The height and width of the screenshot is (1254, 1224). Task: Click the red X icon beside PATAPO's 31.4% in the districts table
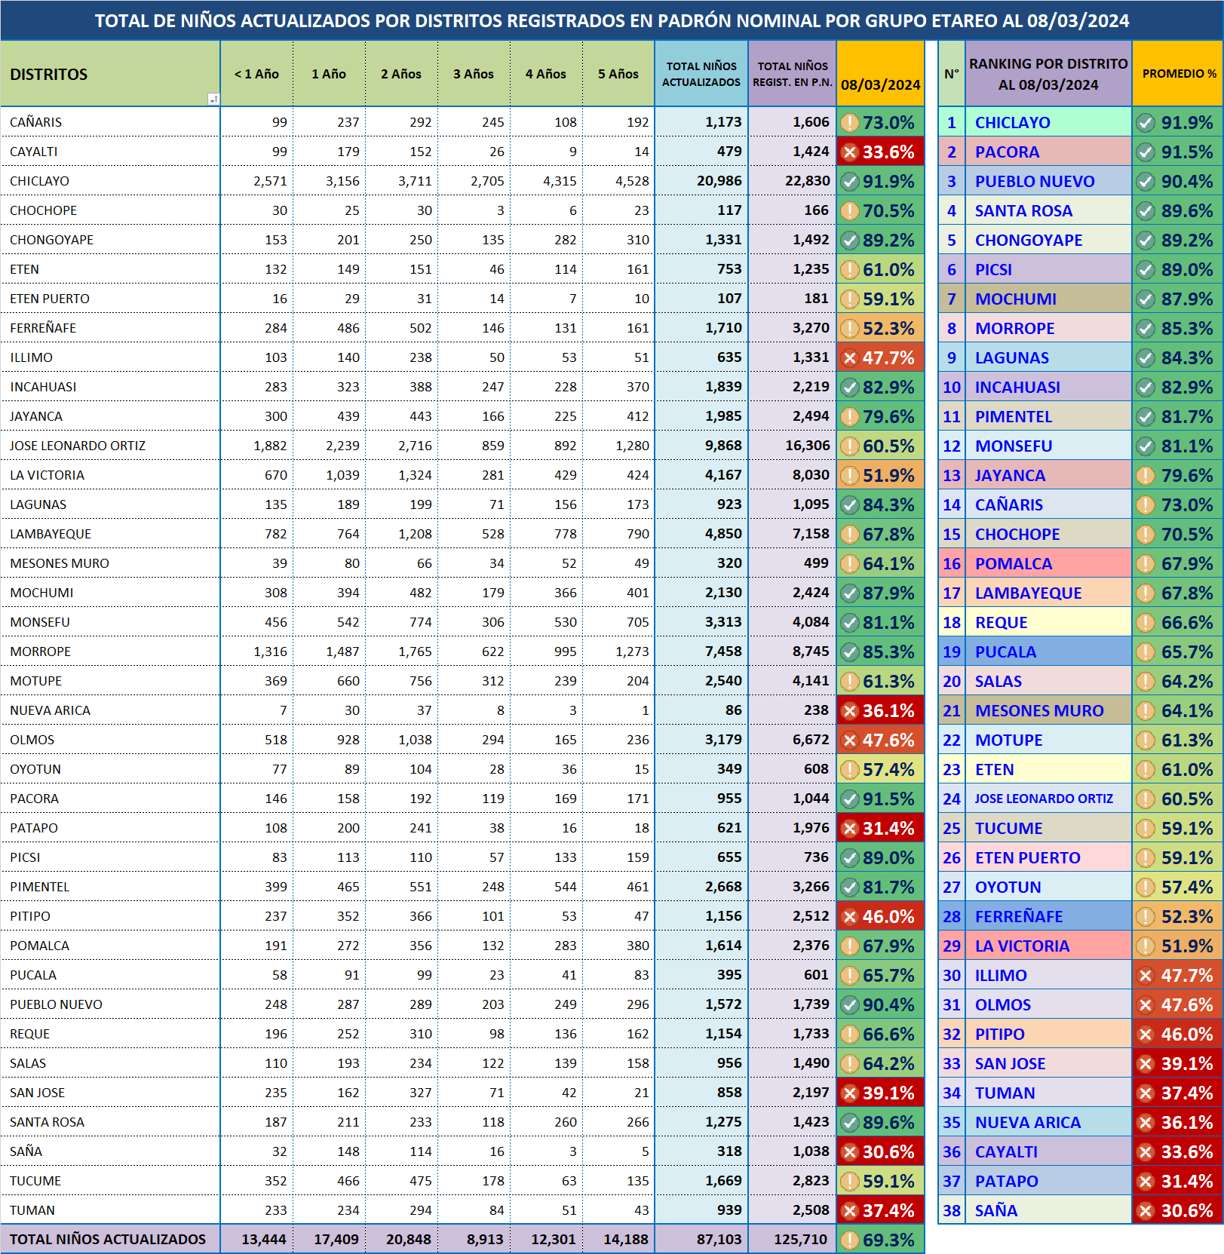850,829
